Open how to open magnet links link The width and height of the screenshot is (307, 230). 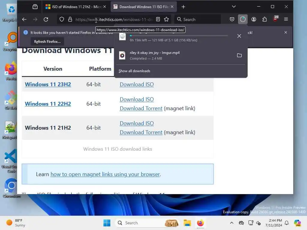105,174
